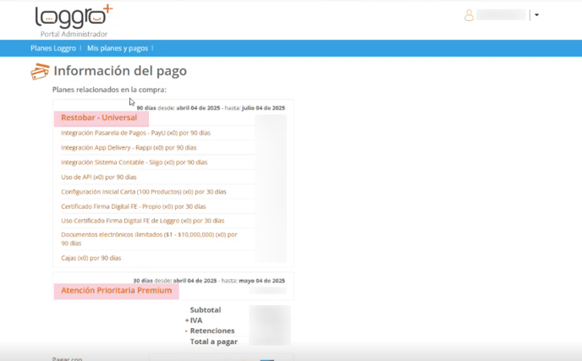Click Integración Pasarela de Pagos - PayU item
The image size is (582, 361).
(135, 134)
